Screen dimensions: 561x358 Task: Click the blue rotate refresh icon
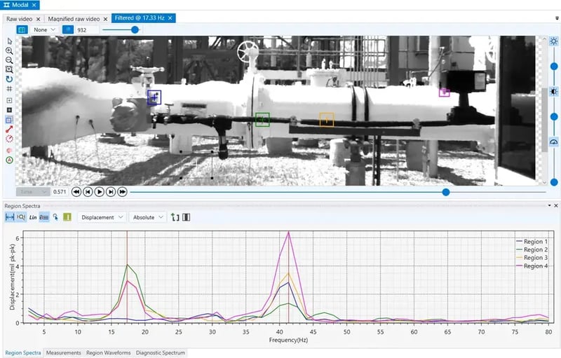click(x=9, y=80)
